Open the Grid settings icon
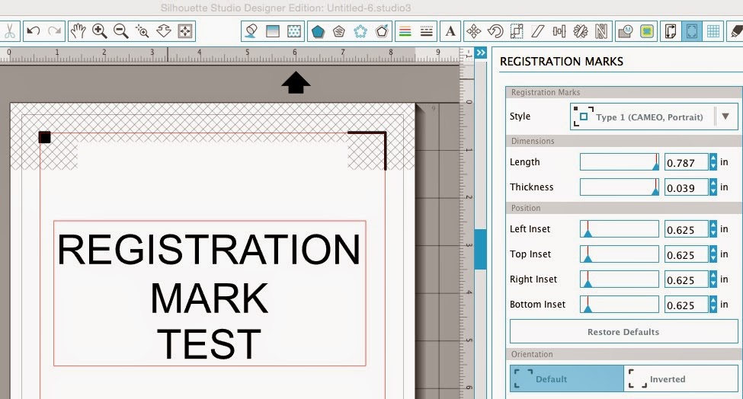 coord(713,31)
